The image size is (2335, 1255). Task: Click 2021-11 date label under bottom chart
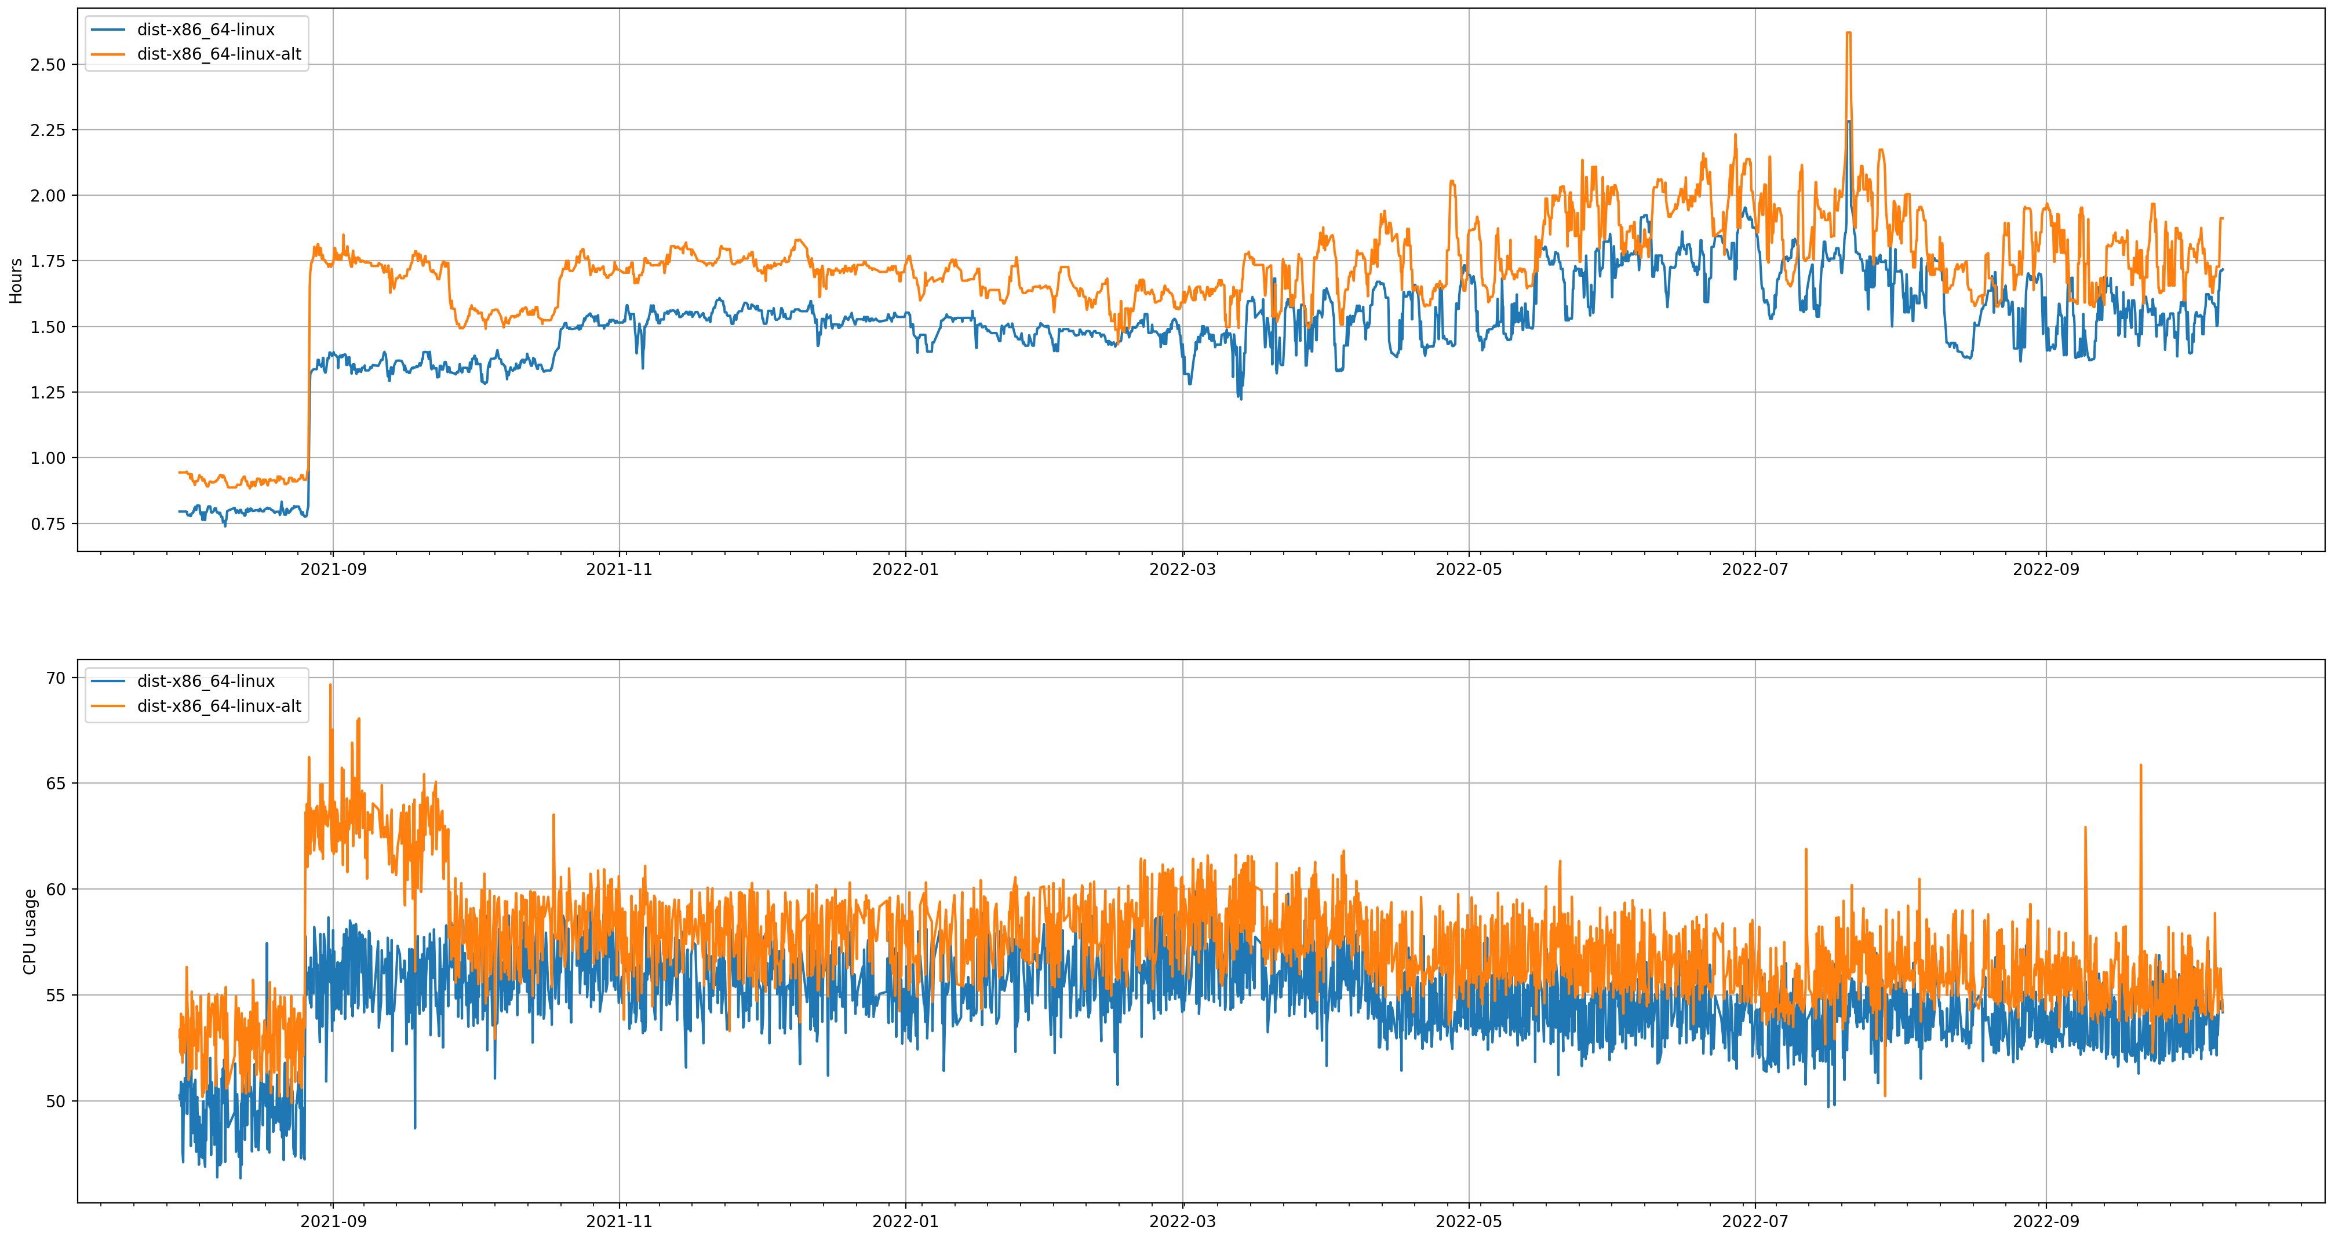(619, 1221)
